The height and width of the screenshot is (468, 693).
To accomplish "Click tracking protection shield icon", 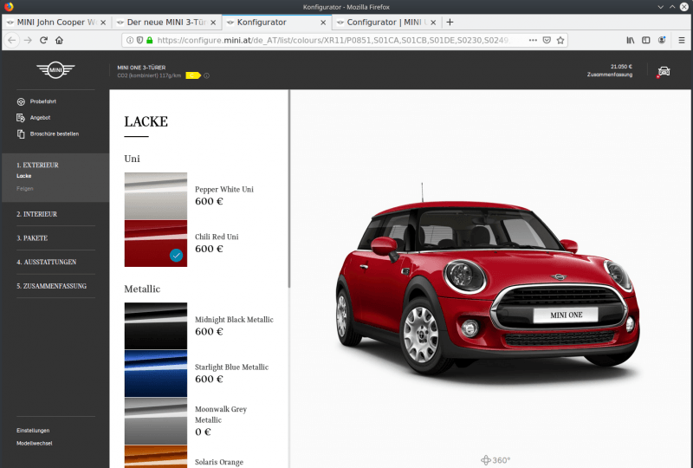I will point(139,40).
